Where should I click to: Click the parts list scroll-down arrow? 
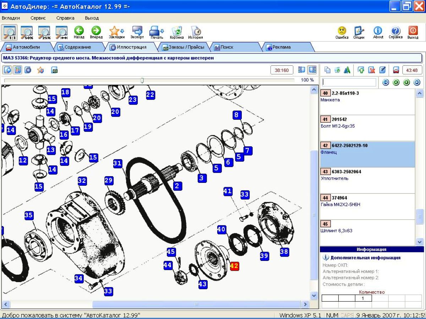420,242
